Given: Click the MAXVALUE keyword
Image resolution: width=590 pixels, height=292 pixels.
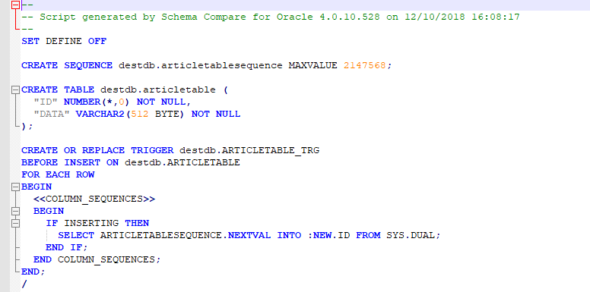Looking at the screenshot, I should (x=312, y=65).
